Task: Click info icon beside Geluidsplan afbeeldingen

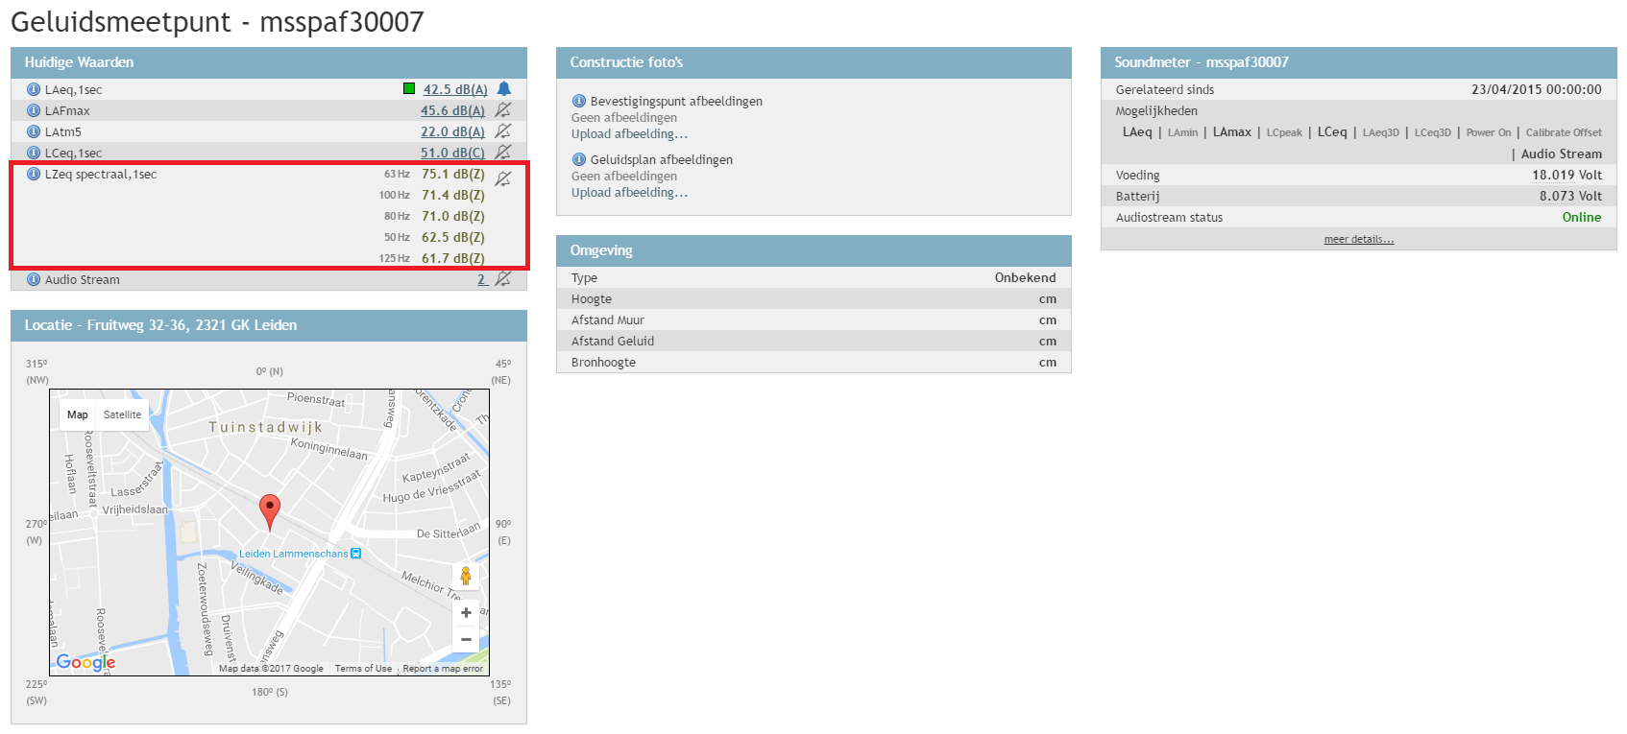Action: tap(579, 159)
